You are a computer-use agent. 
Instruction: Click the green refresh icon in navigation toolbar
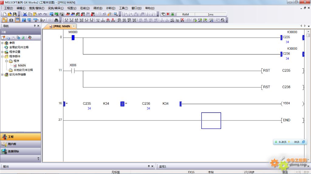pyautogui.click(x=23, y=38)
